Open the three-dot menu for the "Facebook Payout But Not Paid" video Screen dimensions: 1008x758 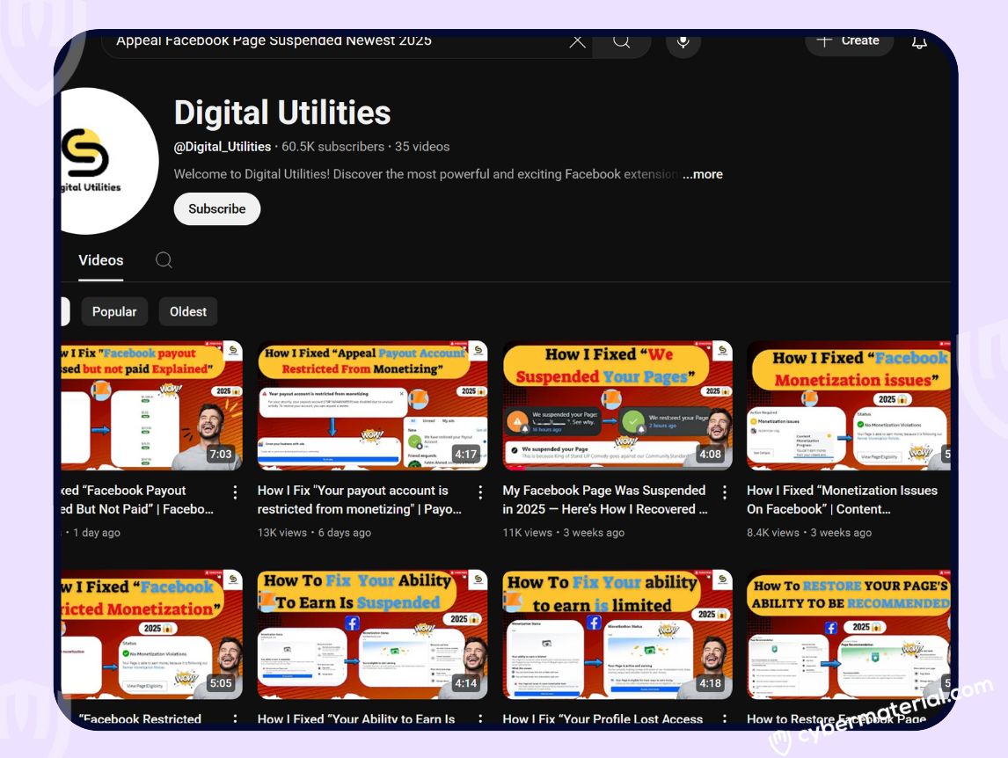click(235, 492)
